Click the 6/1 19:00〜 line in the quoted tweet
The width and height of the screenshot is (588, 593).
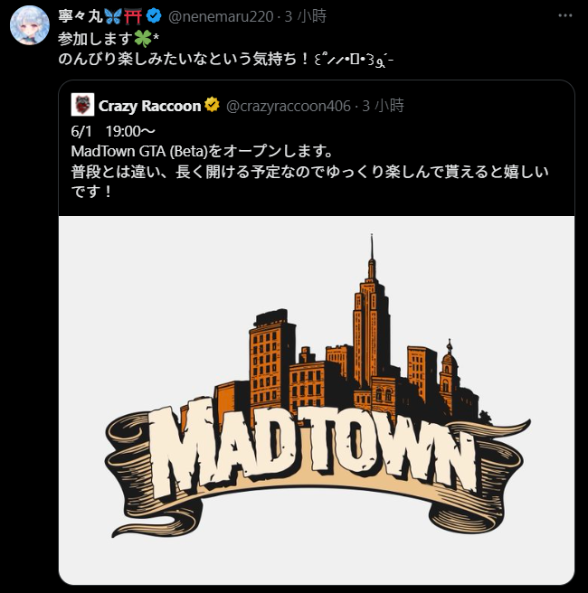click(x=113, y=131)
